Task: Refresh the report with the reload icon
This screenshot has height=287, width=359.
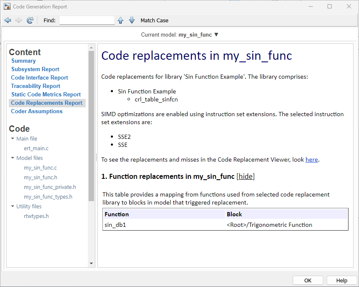Action: (30, 20)
